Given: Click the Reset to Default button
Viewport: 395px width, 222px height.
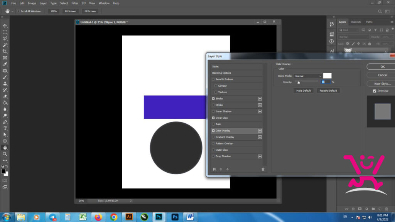Looking at the screenshot, I should point(328,91).
